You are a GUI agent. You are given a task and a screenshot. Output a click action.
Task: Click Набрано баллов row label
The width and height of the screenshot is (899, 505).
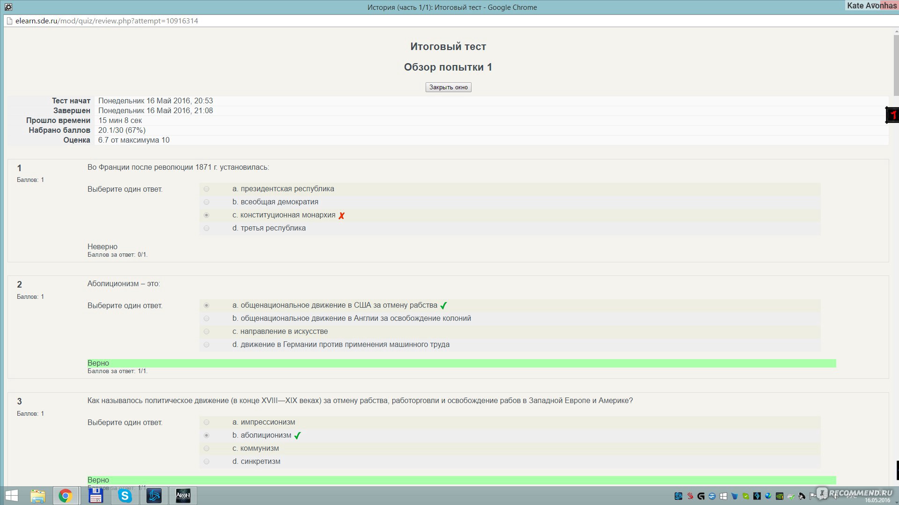coord(59,130)
